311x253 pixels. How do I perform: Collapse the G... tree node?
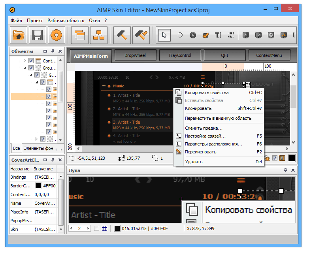[x=31, y=75]
